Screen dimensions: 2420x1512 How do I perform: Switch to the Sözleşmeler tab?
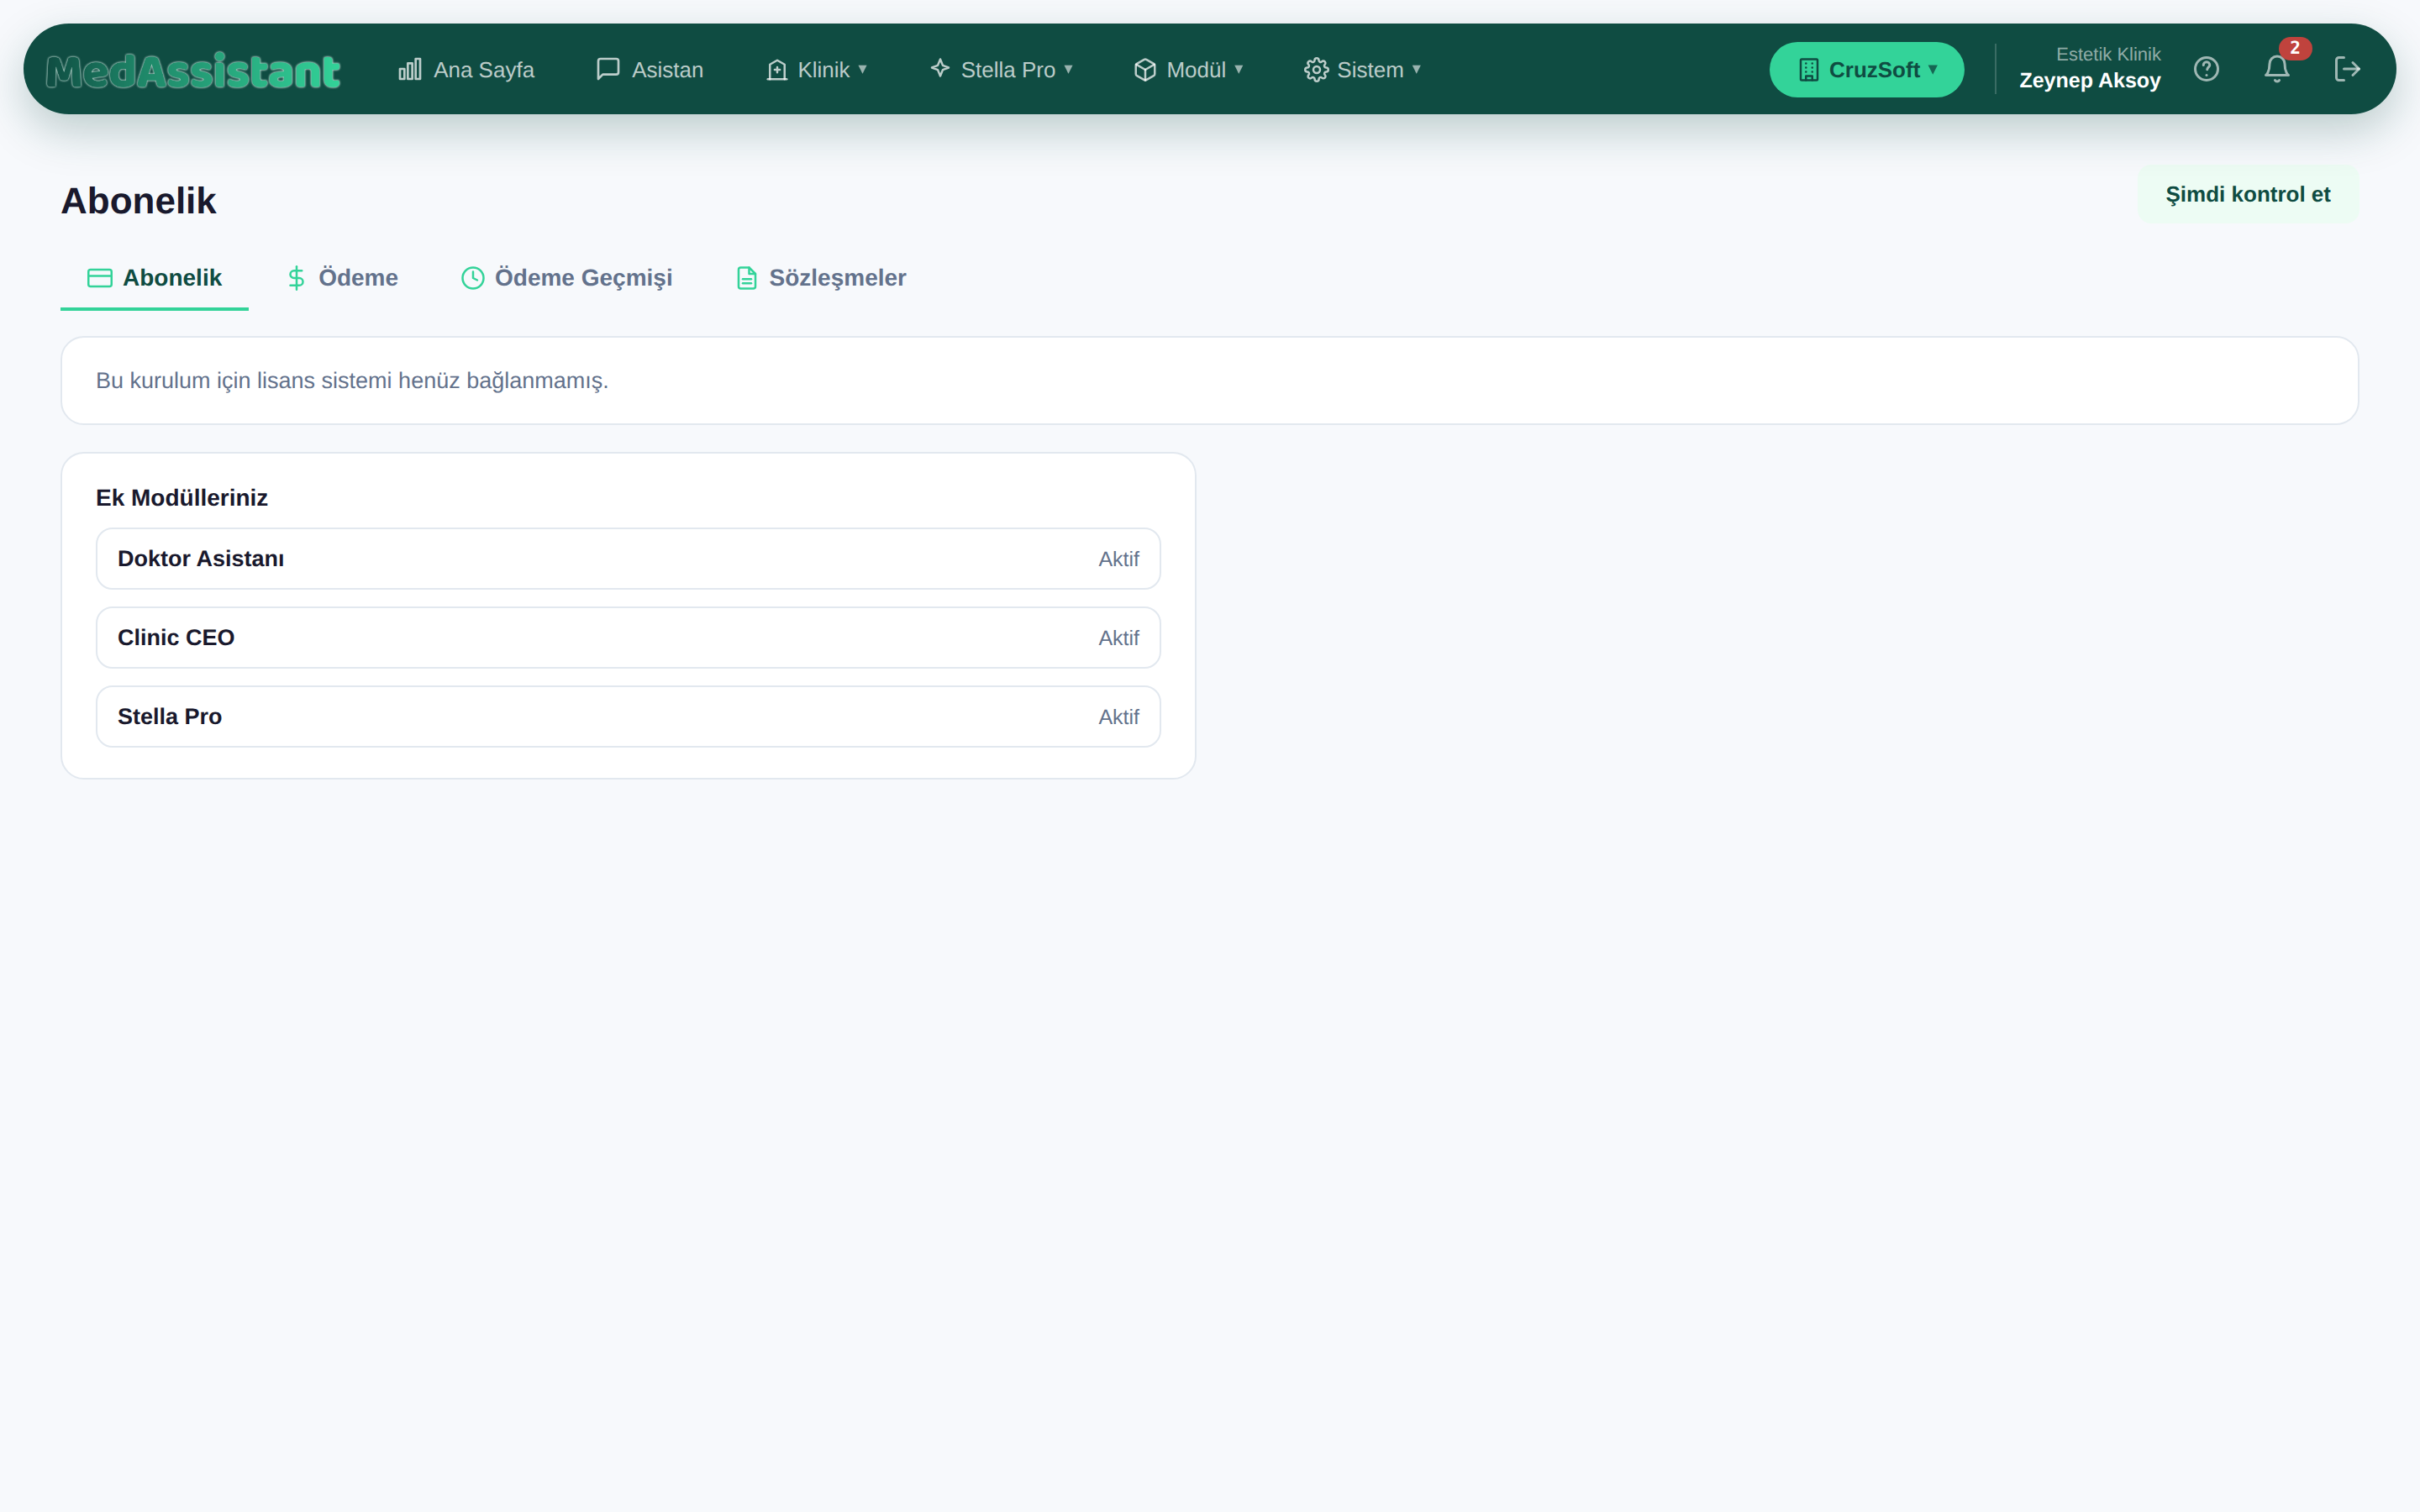pyautogui.click(x=822, y=278)
